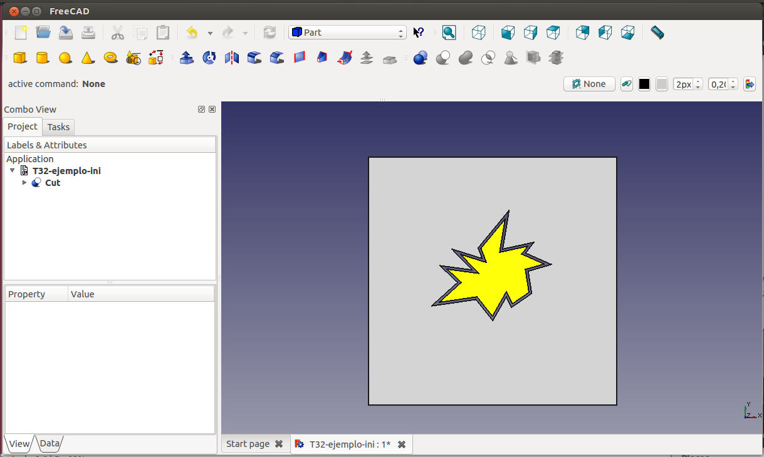Open the Start page tab
Screen dimensions: 764x457
click(248, 444)
